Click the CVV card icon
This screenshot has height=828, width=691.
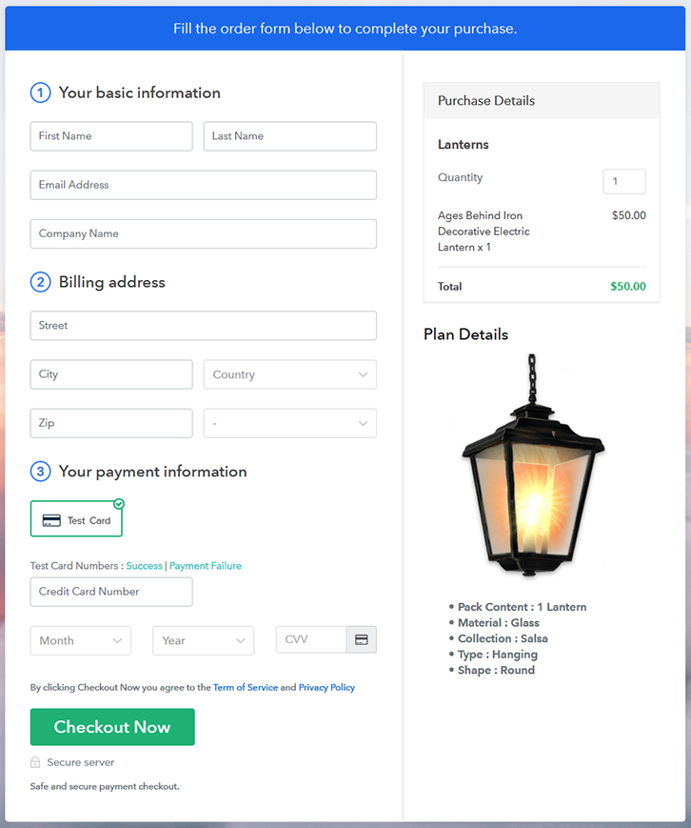[362, 639]
